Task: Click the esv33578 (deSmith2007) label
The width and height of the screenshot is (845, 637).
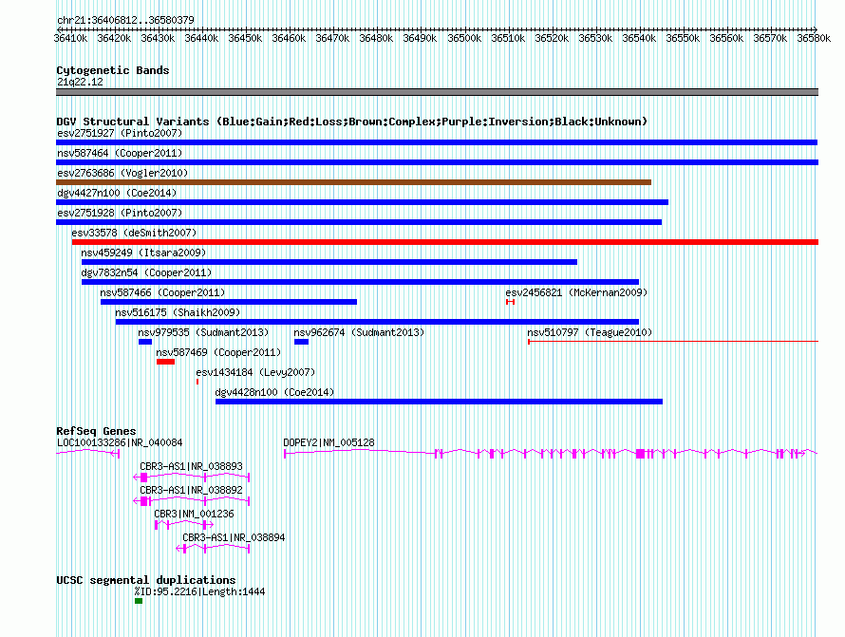Action: [134, 233]
